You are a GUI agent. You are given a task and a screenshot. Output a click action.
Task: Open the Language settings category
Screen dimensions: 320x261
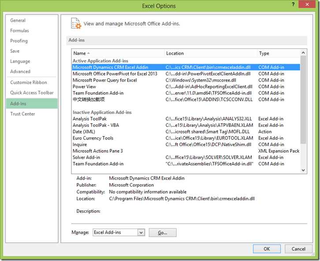(32, 61)
